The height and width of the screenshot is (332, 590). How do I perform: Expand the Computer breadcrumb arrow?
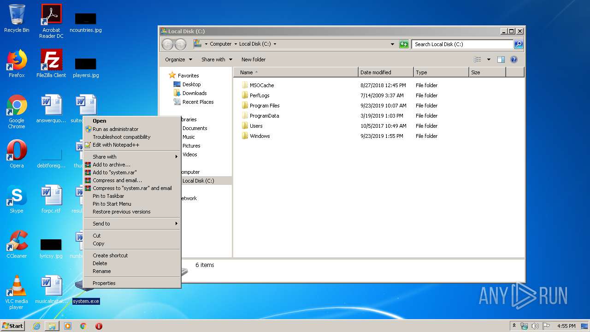point(235,44)
